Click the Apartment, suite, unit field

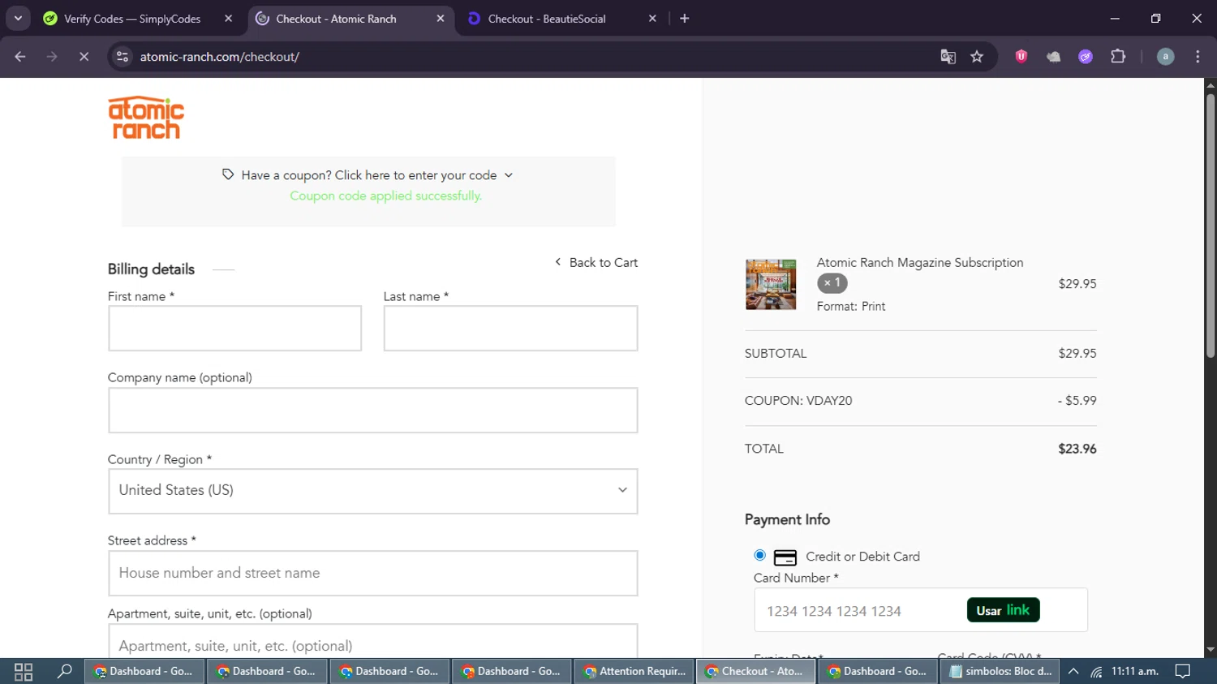(x=373, y=642)
